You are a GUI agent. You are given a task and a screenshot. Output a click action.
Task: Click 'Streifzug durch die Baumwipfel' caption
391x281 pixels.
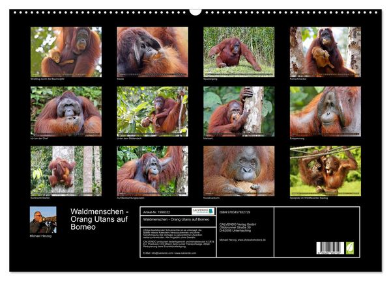(48, 79)
